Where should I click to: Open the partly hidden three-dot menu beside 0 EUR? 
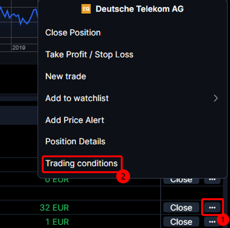[212, 181]
